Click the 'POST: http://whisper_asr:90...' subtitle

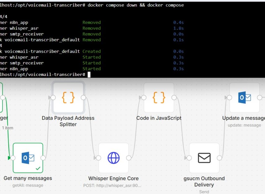(112, 186)
